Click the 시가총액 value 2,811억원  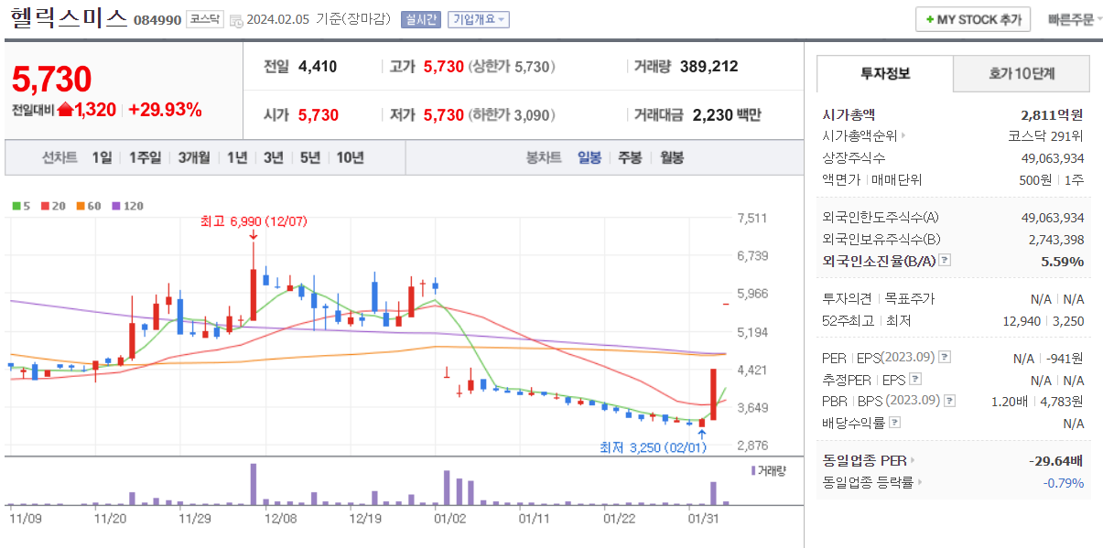(1053, 114)
